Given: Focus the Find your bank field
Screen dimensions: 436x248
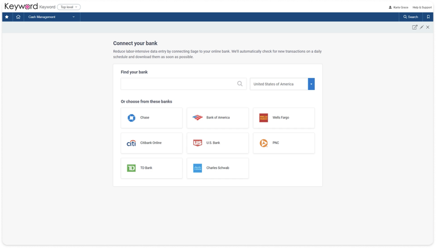Looking at the screenshot, I should (x=184, y=84).
